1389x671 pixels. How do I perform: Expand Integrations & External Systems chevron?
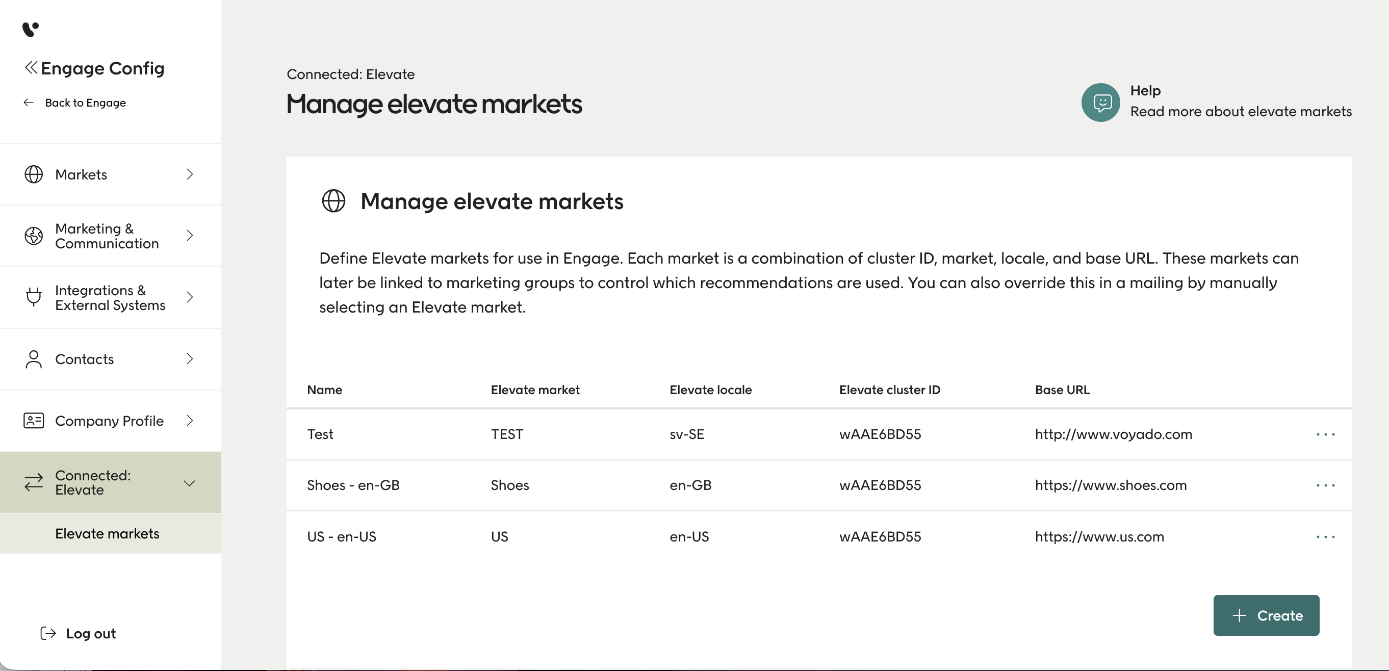[189, 297]
